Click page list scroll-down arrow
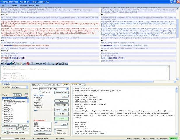The width and height of the screenshot is (180, 140). (x=28, y=122)
